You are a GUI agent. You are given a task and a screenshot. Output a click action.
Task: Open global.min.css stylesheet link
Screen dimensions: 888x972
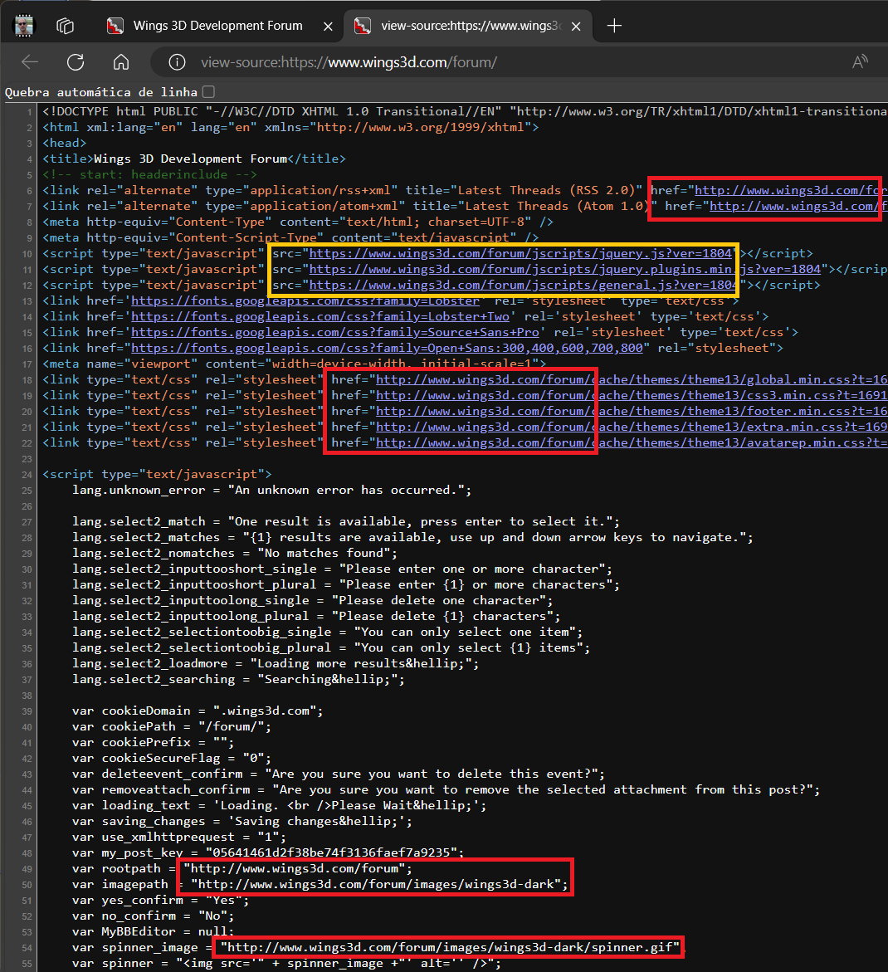coord(632,379)
